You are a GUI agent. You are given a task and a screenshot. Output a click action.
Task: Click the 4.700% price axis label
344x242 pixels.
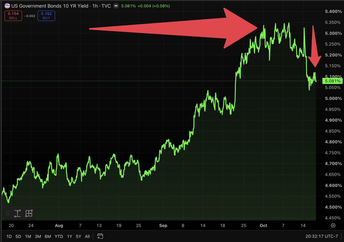(333, 163)
